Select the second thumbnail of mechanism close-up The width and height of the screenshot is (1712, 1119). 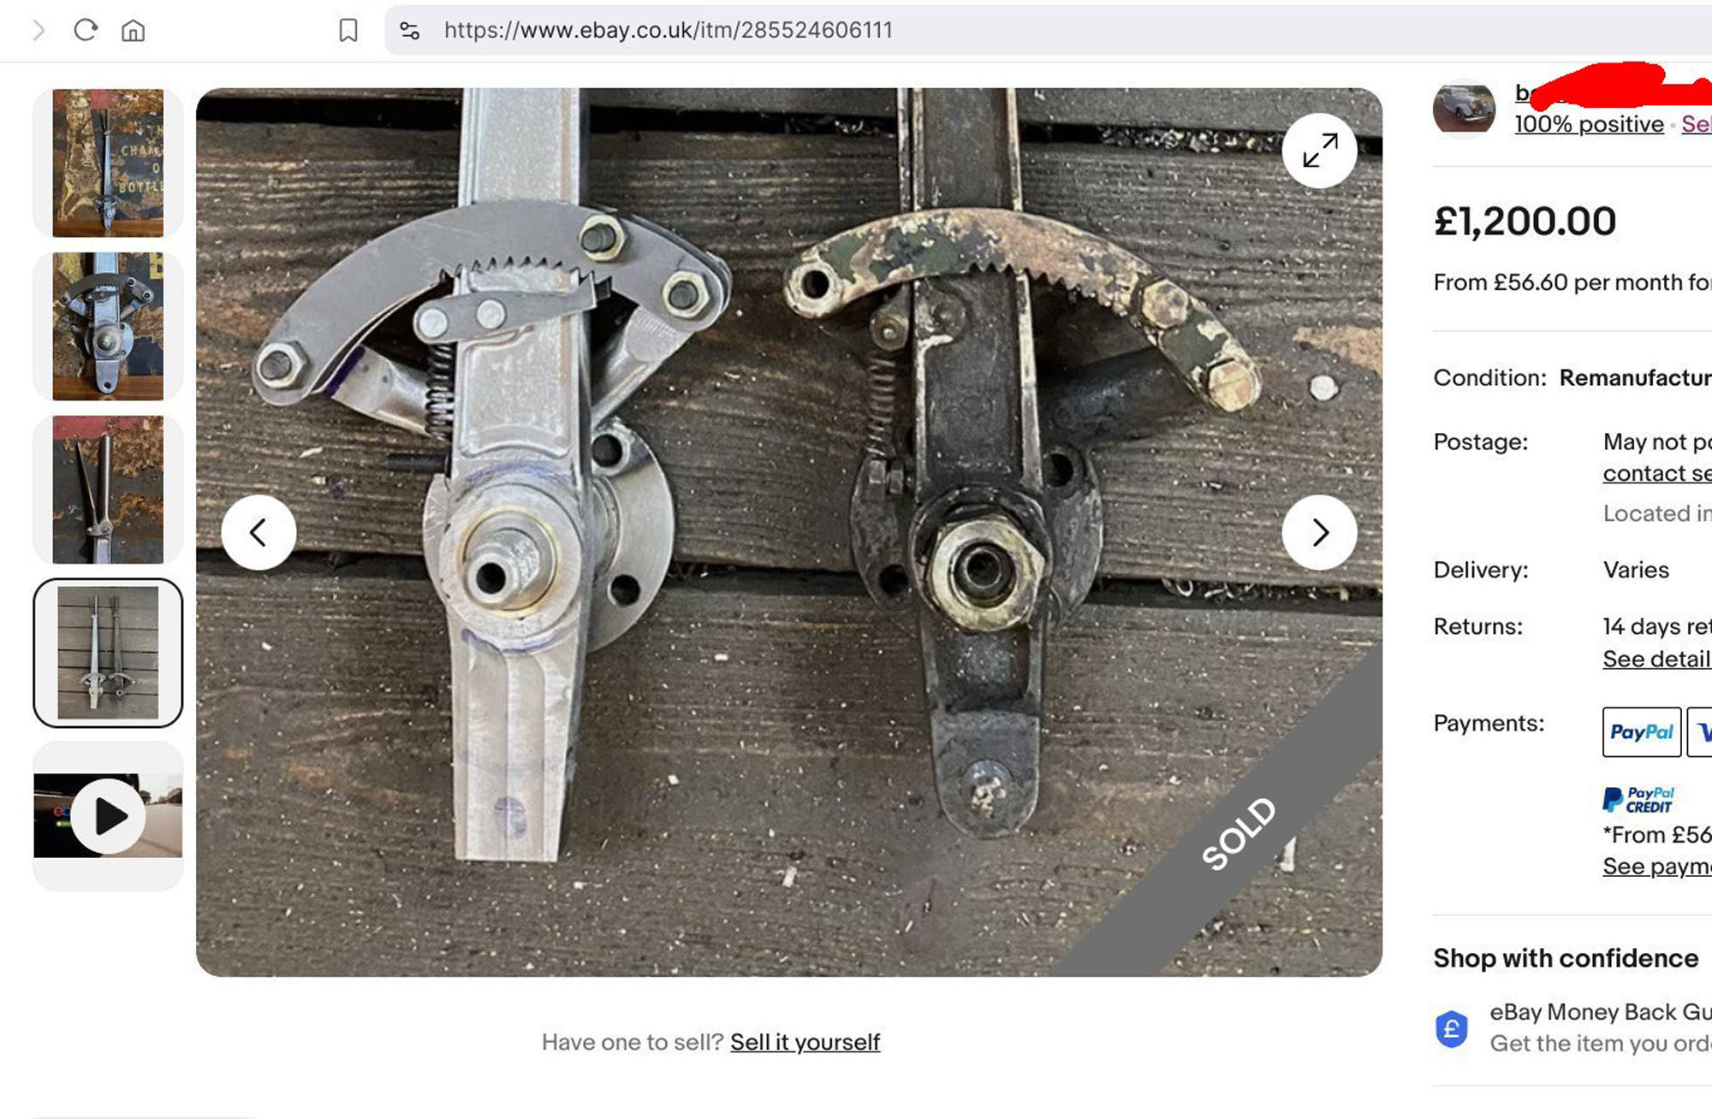pos(108,326)
